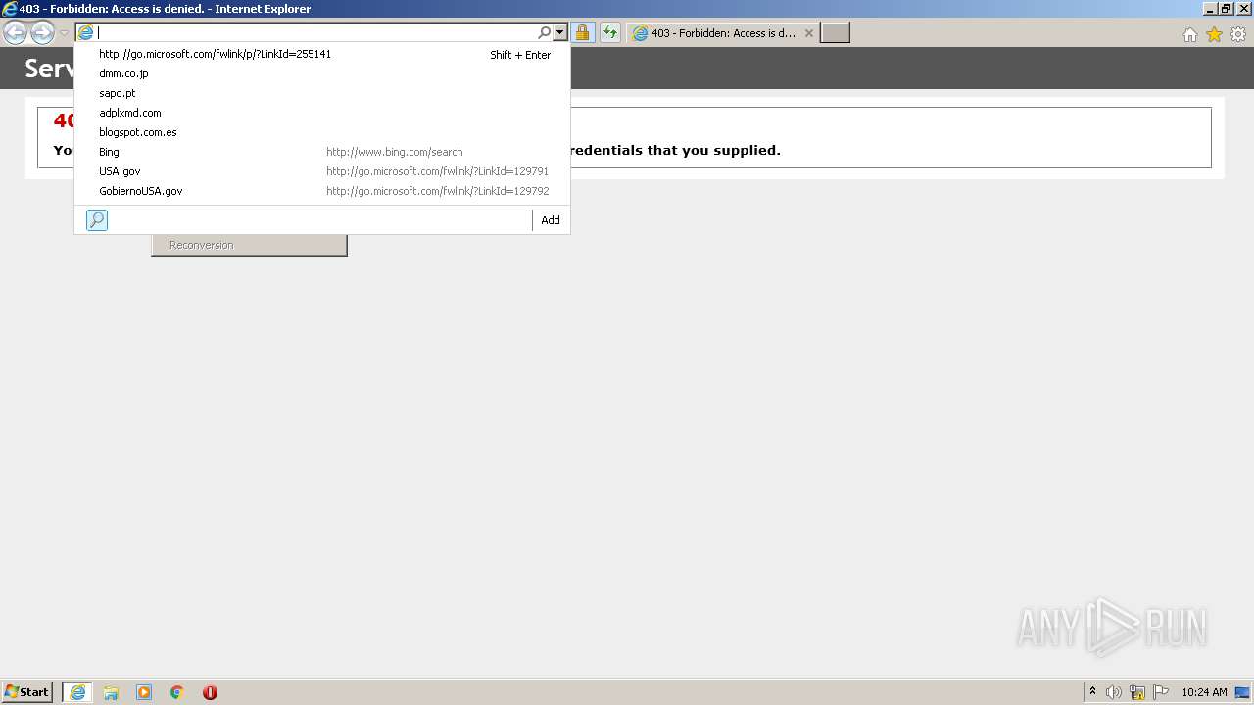The height and width of the screenshot is (705, 1254).
Task: Go to the Home page icon
Action: [x=1189, y=34]
